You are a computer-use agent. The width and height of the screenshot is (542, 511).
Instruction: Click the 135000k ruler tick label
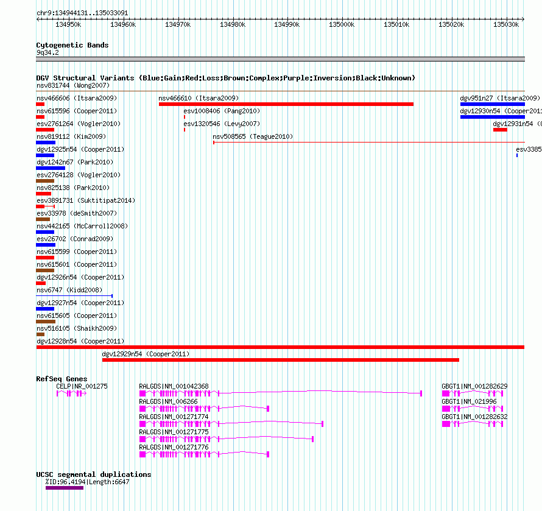pyautogui.click(x=342, y=24)
